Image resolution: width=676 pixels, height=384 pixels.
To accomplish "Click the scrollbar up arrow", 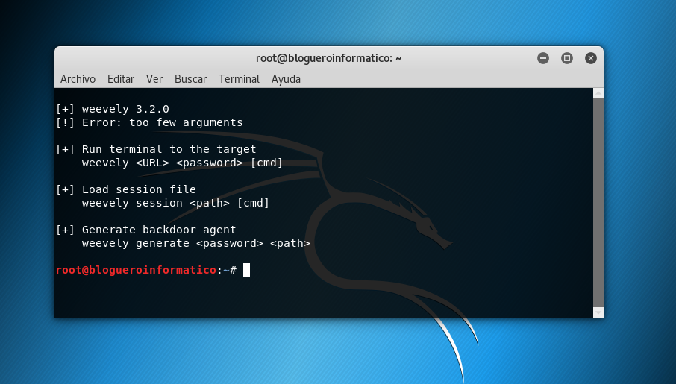I will pos(598,93).
